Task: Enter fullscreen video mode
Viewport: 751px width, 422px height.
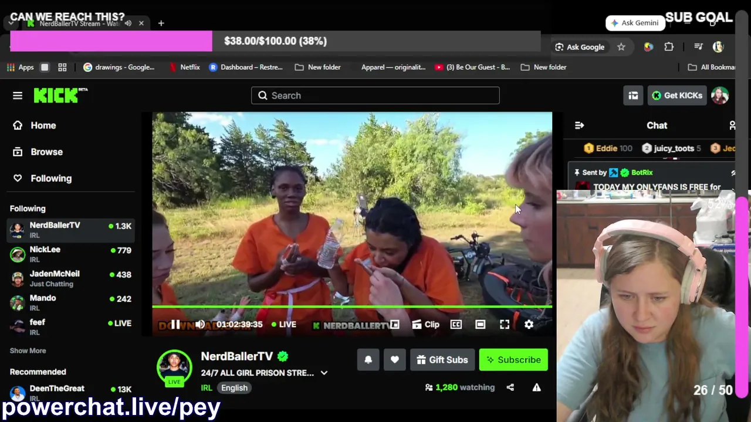Action: 505,324
